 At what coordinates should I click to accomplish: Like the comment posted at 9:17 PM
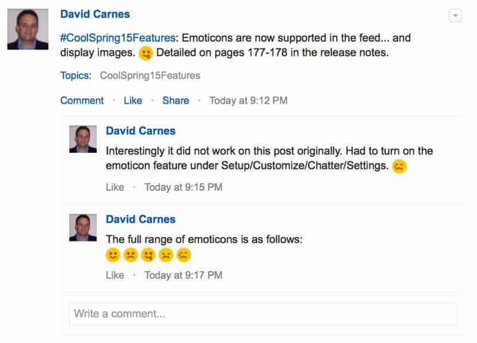[x=115, y=275]
